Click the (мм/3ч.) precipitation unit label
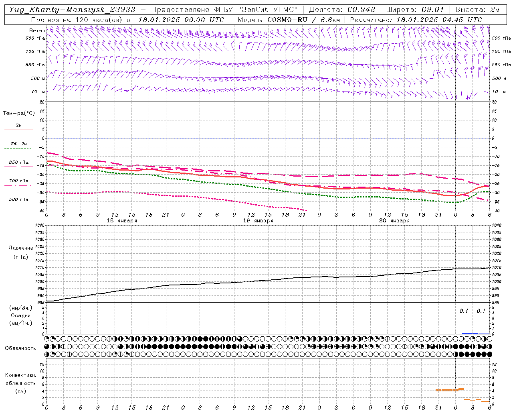This screenshot has width=513, height=411. (21, 308)
